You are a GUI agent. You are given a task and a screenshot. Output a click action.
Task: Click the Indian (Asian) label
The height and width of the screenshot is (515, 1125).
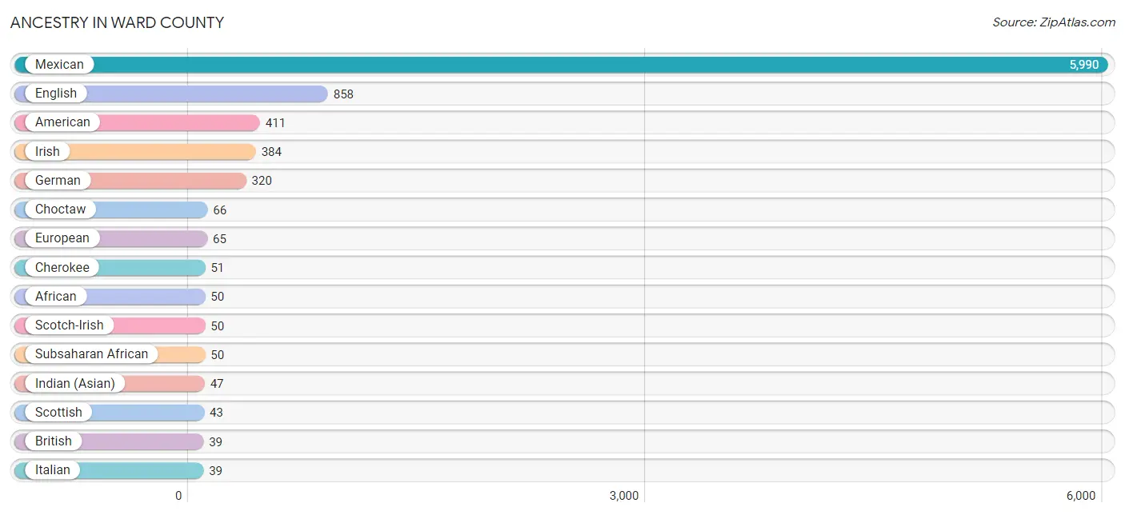tap(75, 383)
